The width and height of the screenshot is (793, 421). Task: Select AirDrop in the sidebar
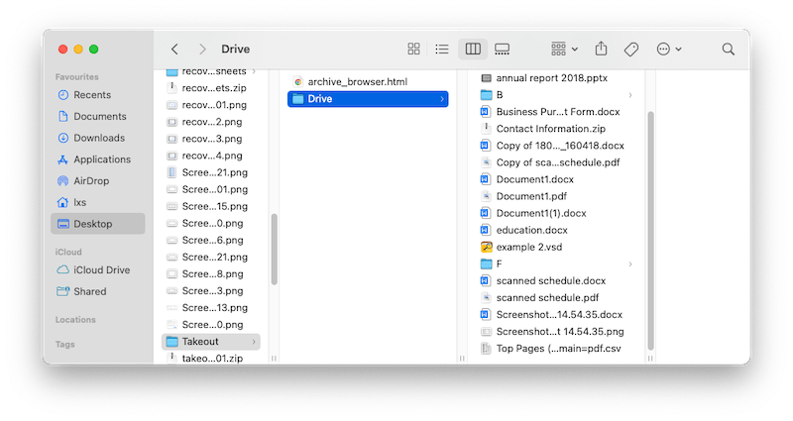[93, 180]
